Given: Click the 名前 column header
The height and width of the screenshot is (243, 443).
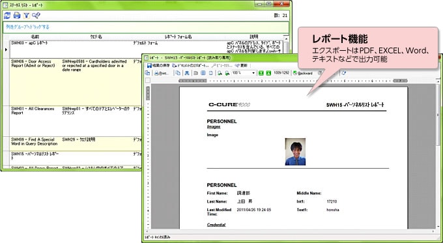Looking at the screenshot, I should (x=35, y=37).
